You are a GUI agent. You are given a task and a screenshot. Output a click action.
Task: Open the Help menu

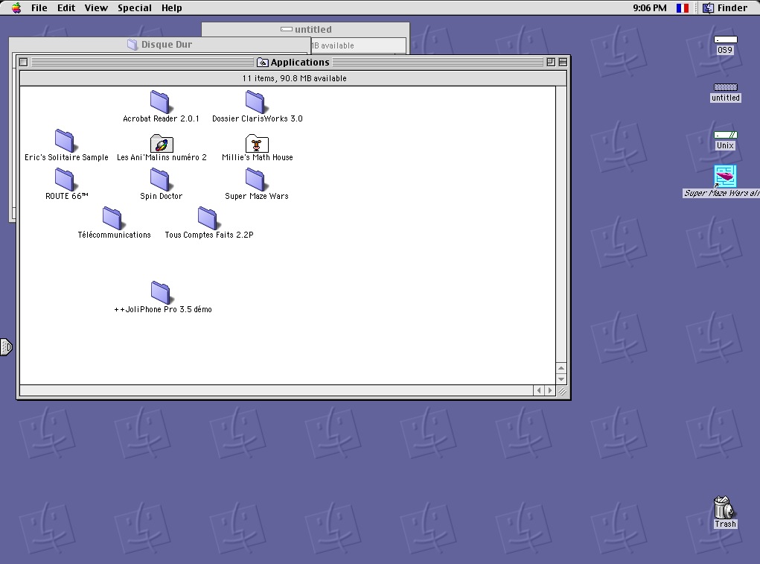(x=172, y=7)
